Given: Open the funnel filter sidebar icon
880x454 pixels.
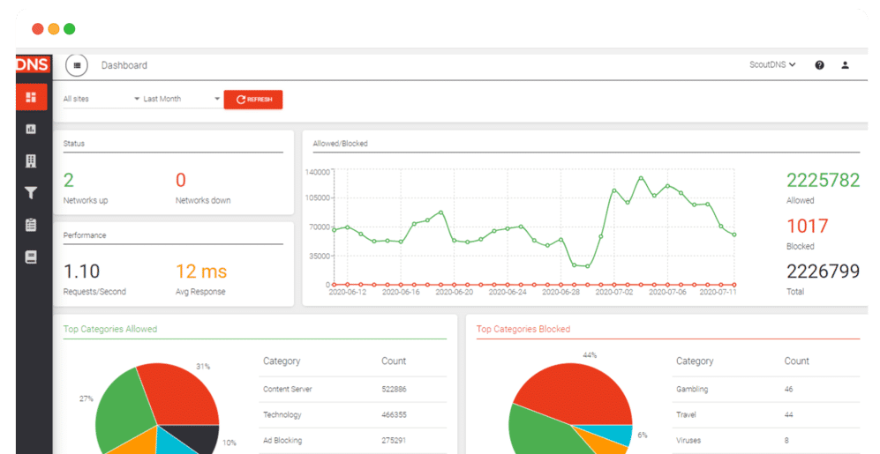Looking at the screenshot, I should tap(31, 193).
